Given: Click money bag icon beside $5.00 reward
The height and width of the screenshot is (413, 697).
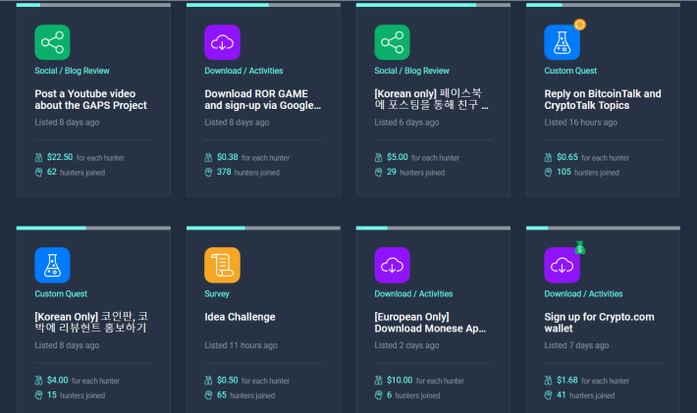Looking at the screenshot, I should coord(378,157).
